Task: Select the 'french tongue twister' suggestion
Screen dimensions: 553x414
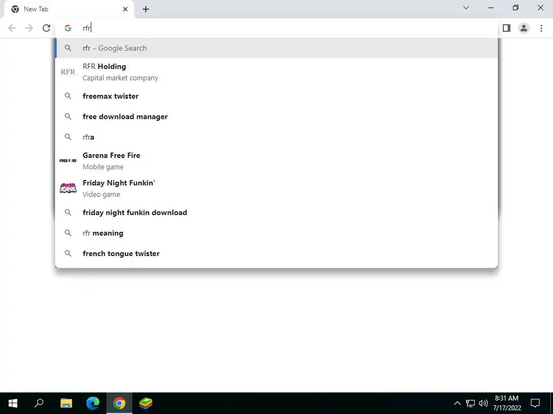Action: click(276, 253)
